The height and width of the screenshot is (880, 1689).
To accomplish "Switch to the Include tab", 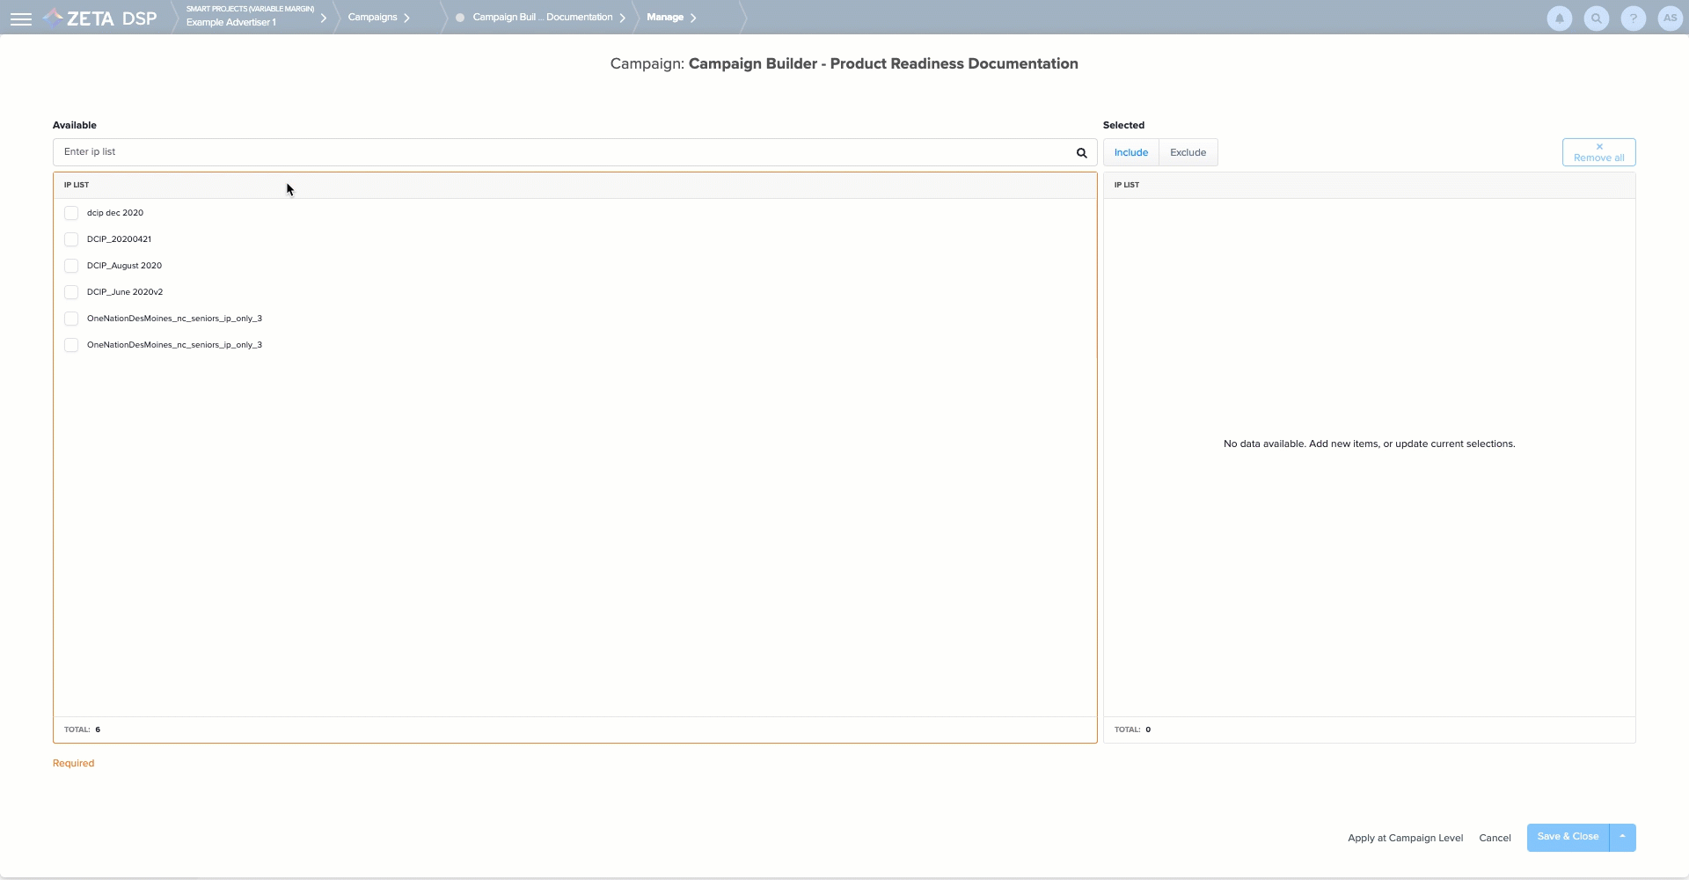I will pyautogui.click(x=1130, y=153).
